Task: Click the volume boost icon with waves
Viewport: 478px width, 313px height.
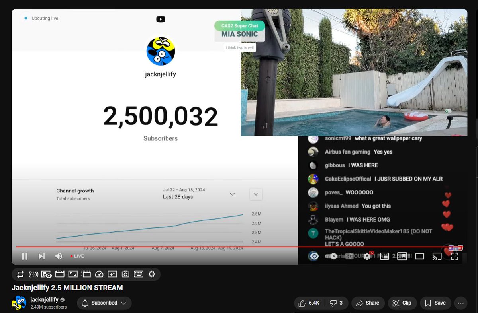Action: [x=33, y=274]
